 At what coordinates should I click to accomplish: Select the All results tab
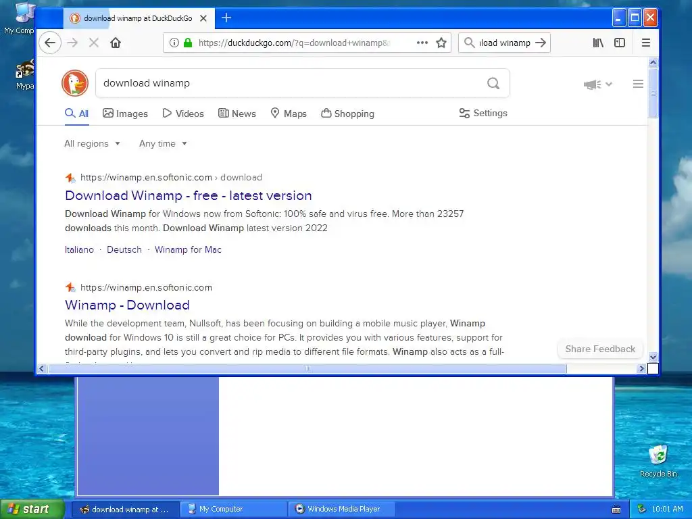click(x=77, y=114)
